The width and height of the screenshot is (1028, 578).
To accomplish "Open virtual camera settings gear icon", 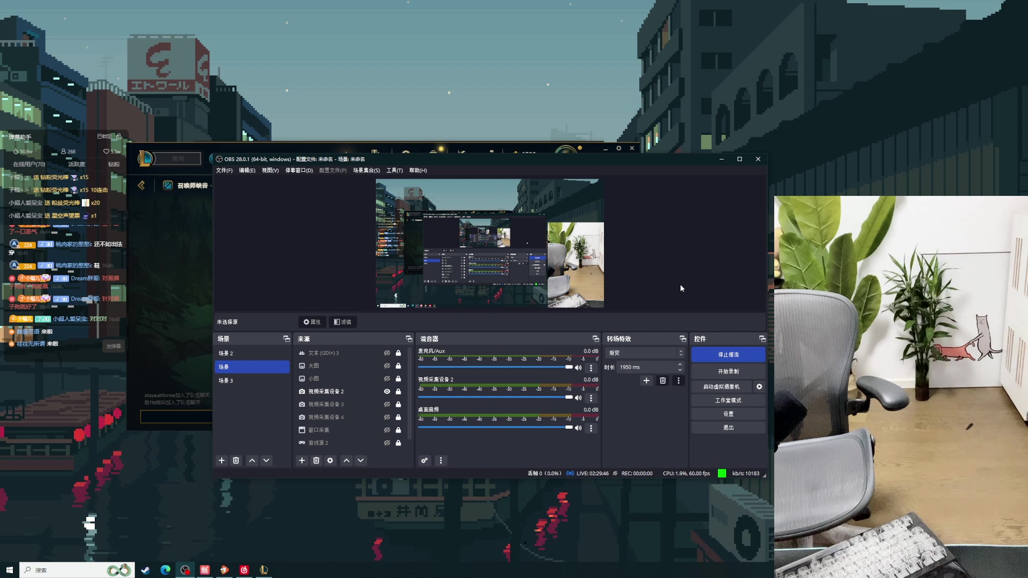I will pos(759,386).
